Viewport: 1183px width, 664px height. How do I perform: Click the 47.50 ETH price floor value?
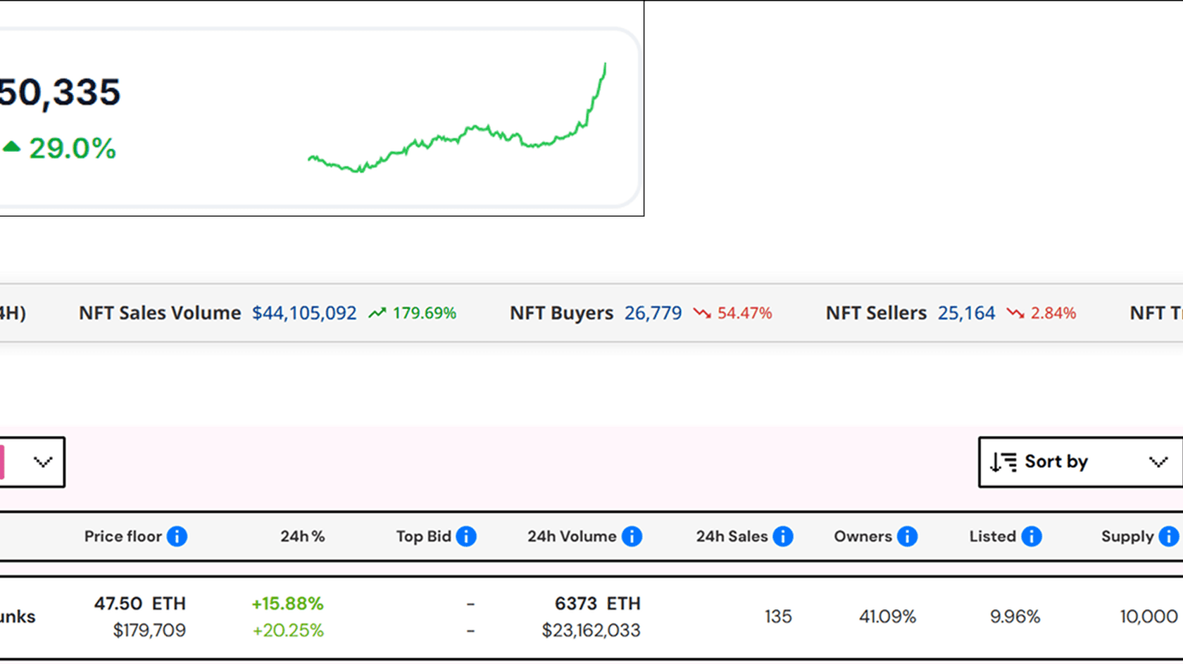click(140, 604)
